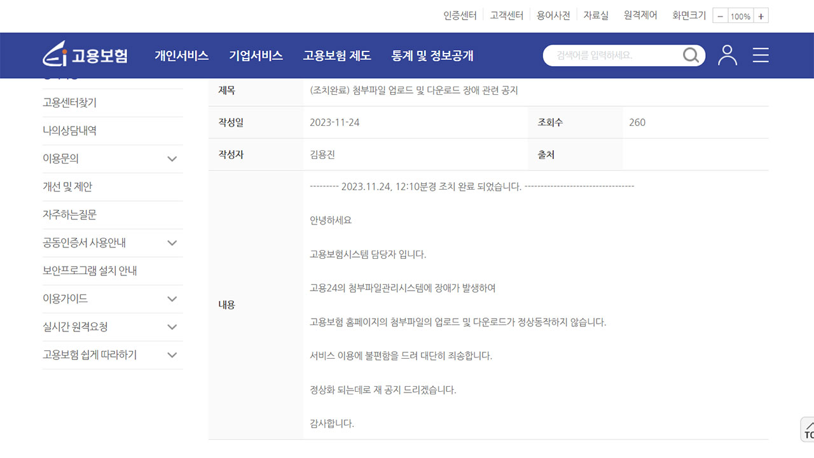Viewport: 814px width, 458px height.
Task: Click the 100% zoom level control
Action: click(x=740, y=15)
